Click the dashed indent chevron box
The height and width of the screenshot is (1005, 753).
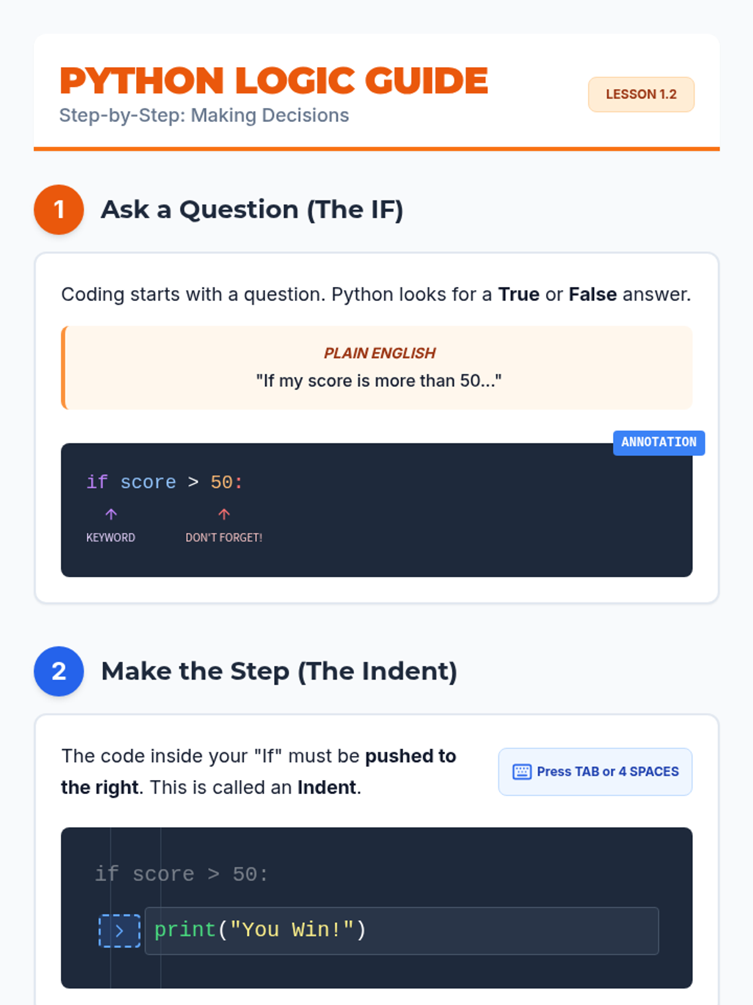pos(119,930)
